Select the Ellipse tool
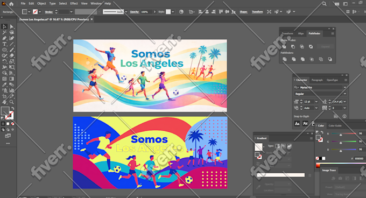The height and width of the screenshot is (198, 366). click(x=4, y=50)
